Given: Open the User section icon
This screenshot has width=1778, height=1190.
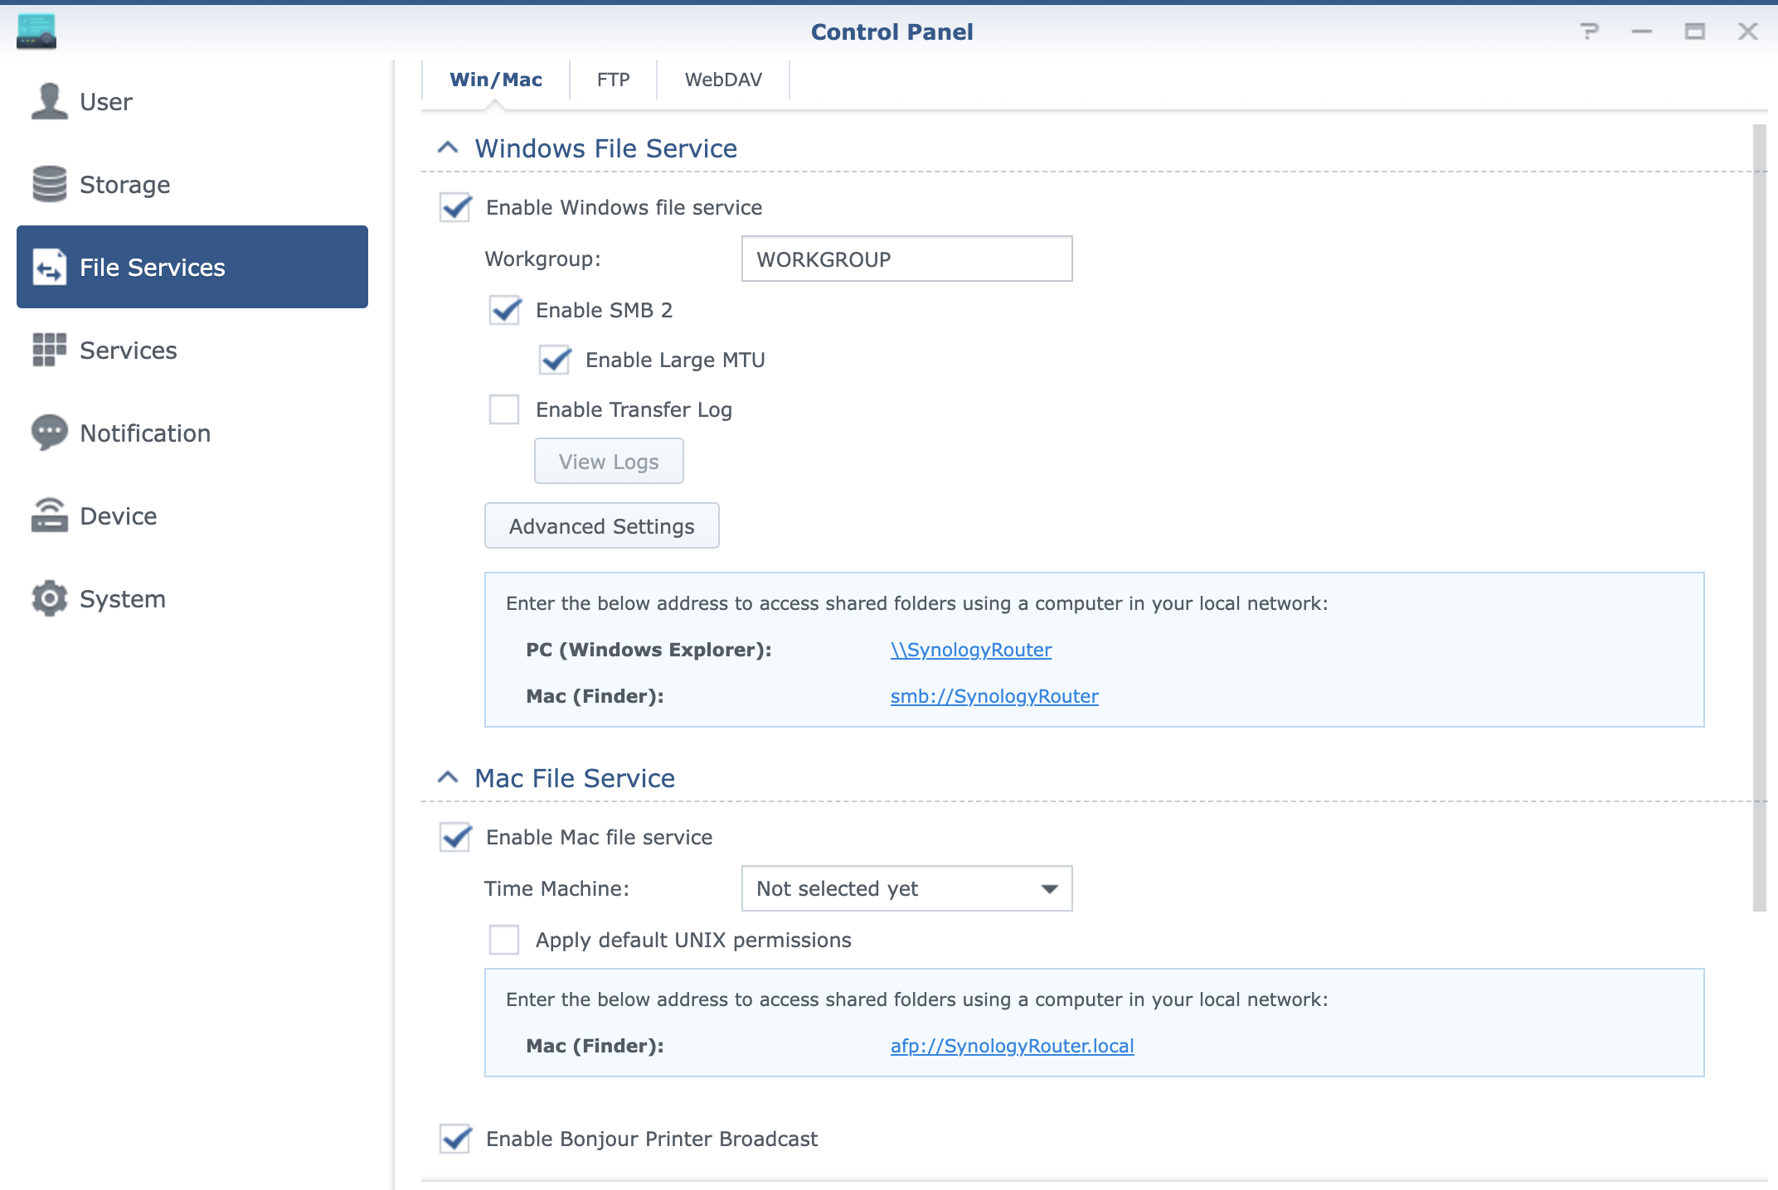Looking at the screenshot, I should coord(50,101).
